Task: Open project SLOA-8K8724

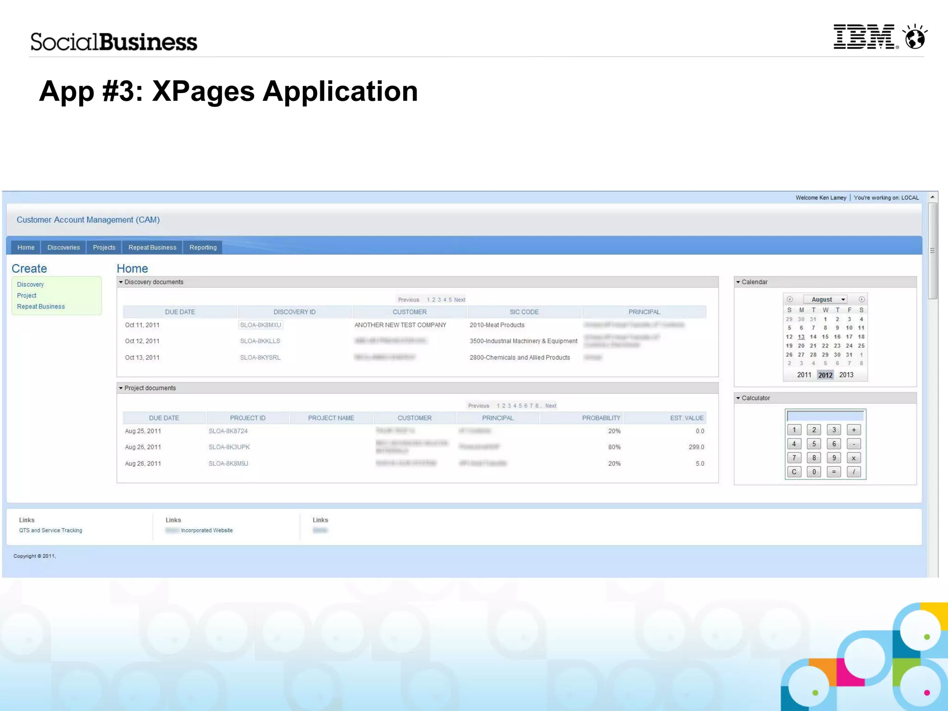Action: (x=228, y=431)
